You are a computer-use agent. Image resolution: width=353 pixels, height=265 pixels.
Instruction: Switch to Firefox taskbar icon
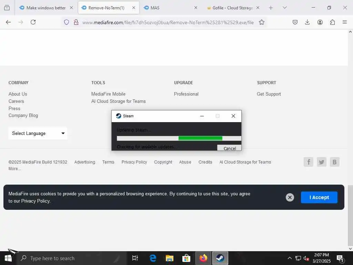(x=203, y=258)
